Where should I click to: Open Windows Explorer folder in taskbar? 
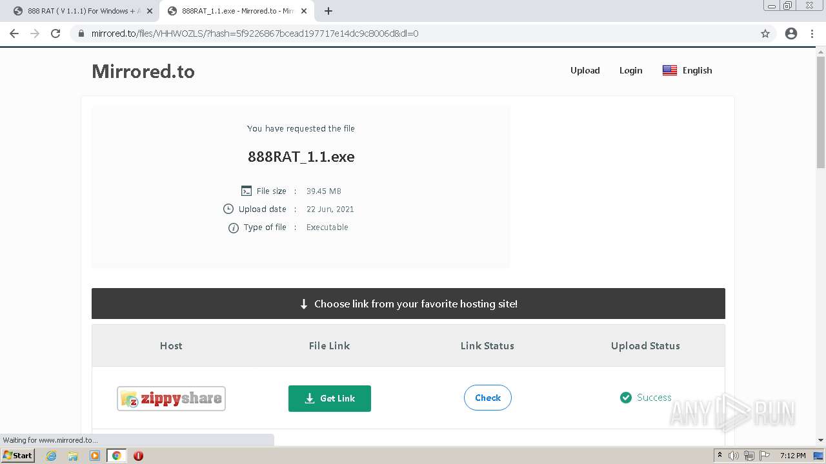click(73, 456)
